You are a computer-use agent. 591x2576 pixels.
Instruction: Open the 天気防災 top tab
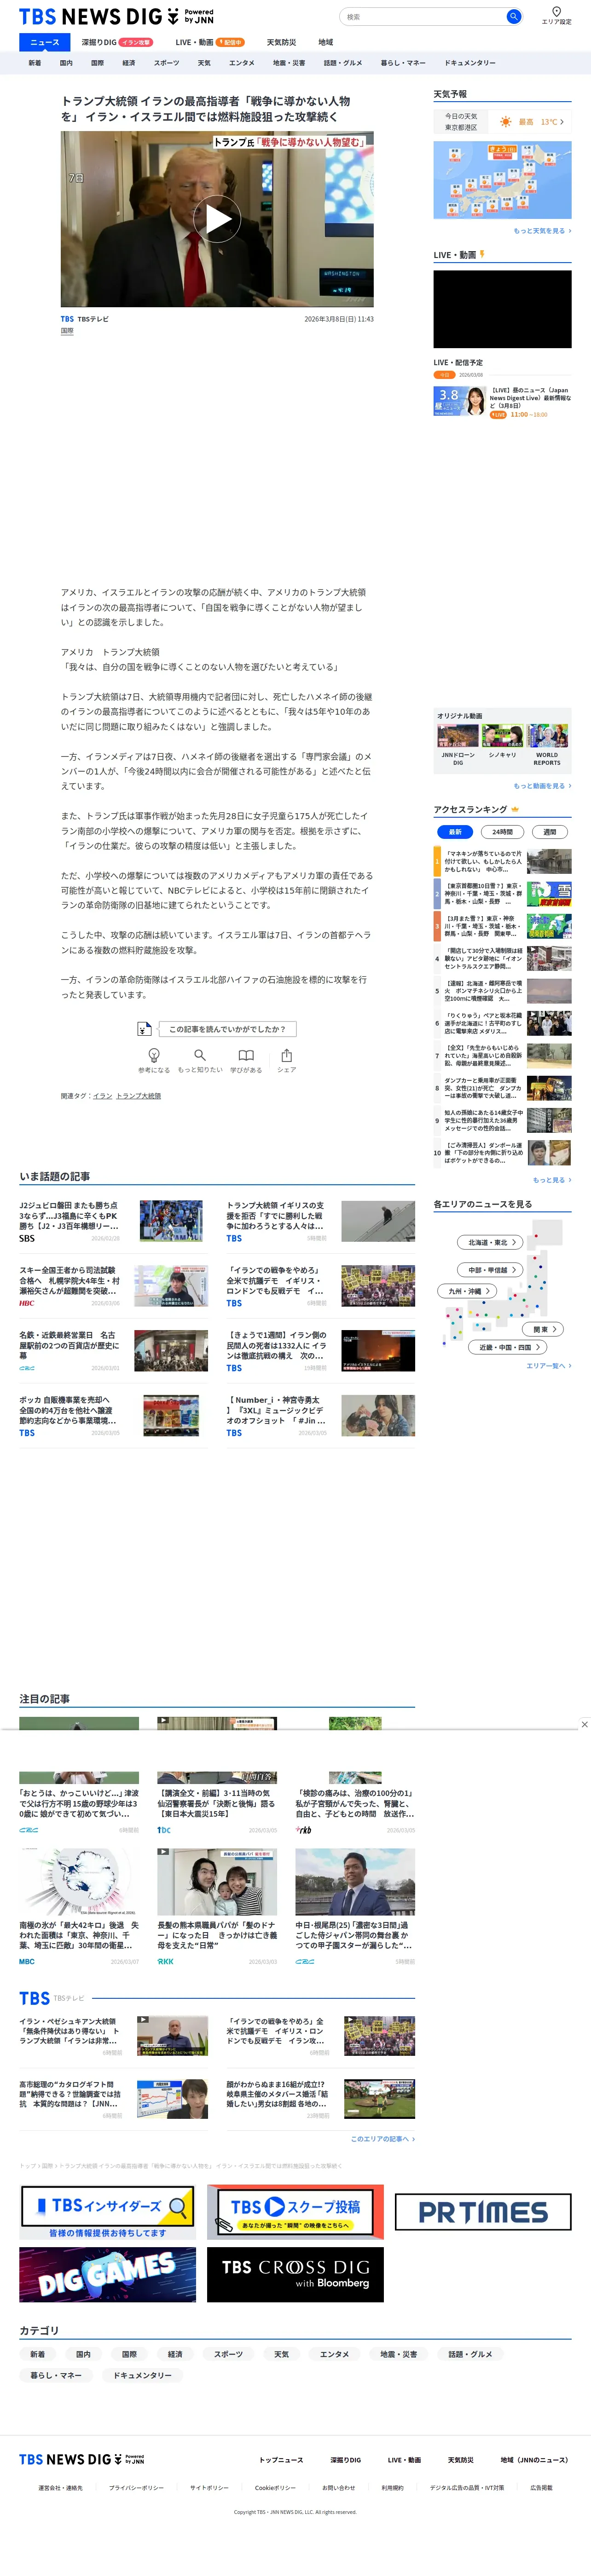pos(281,42)
